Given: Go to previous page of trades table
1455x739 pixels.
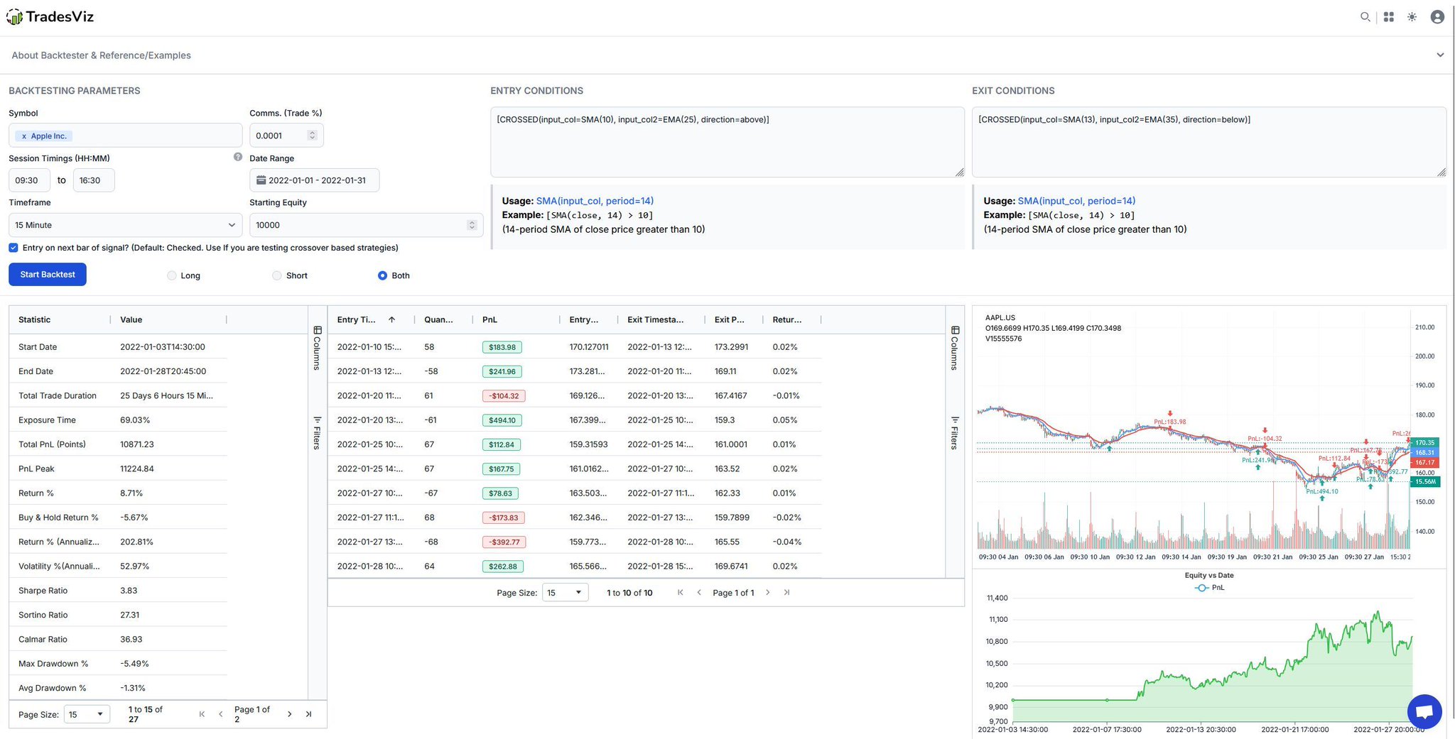Looking at the screenshot, I should (x=699, y=593).
